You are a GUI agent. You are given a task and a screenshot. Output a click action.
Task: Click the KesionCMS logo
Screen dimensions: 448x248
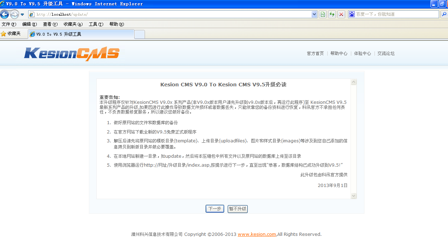pos(71,53)
